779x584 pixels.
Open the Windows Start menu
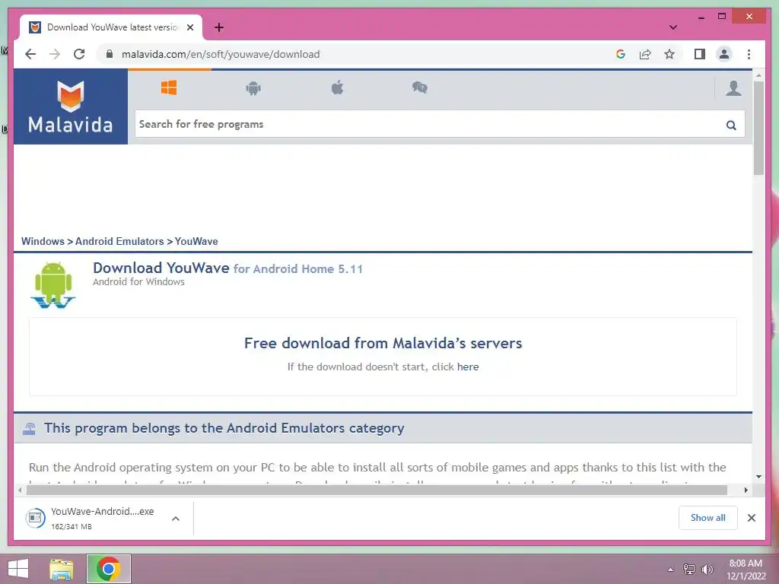18,569
